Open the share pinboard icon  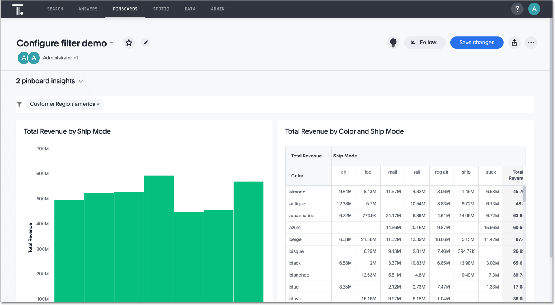point(514,43)
